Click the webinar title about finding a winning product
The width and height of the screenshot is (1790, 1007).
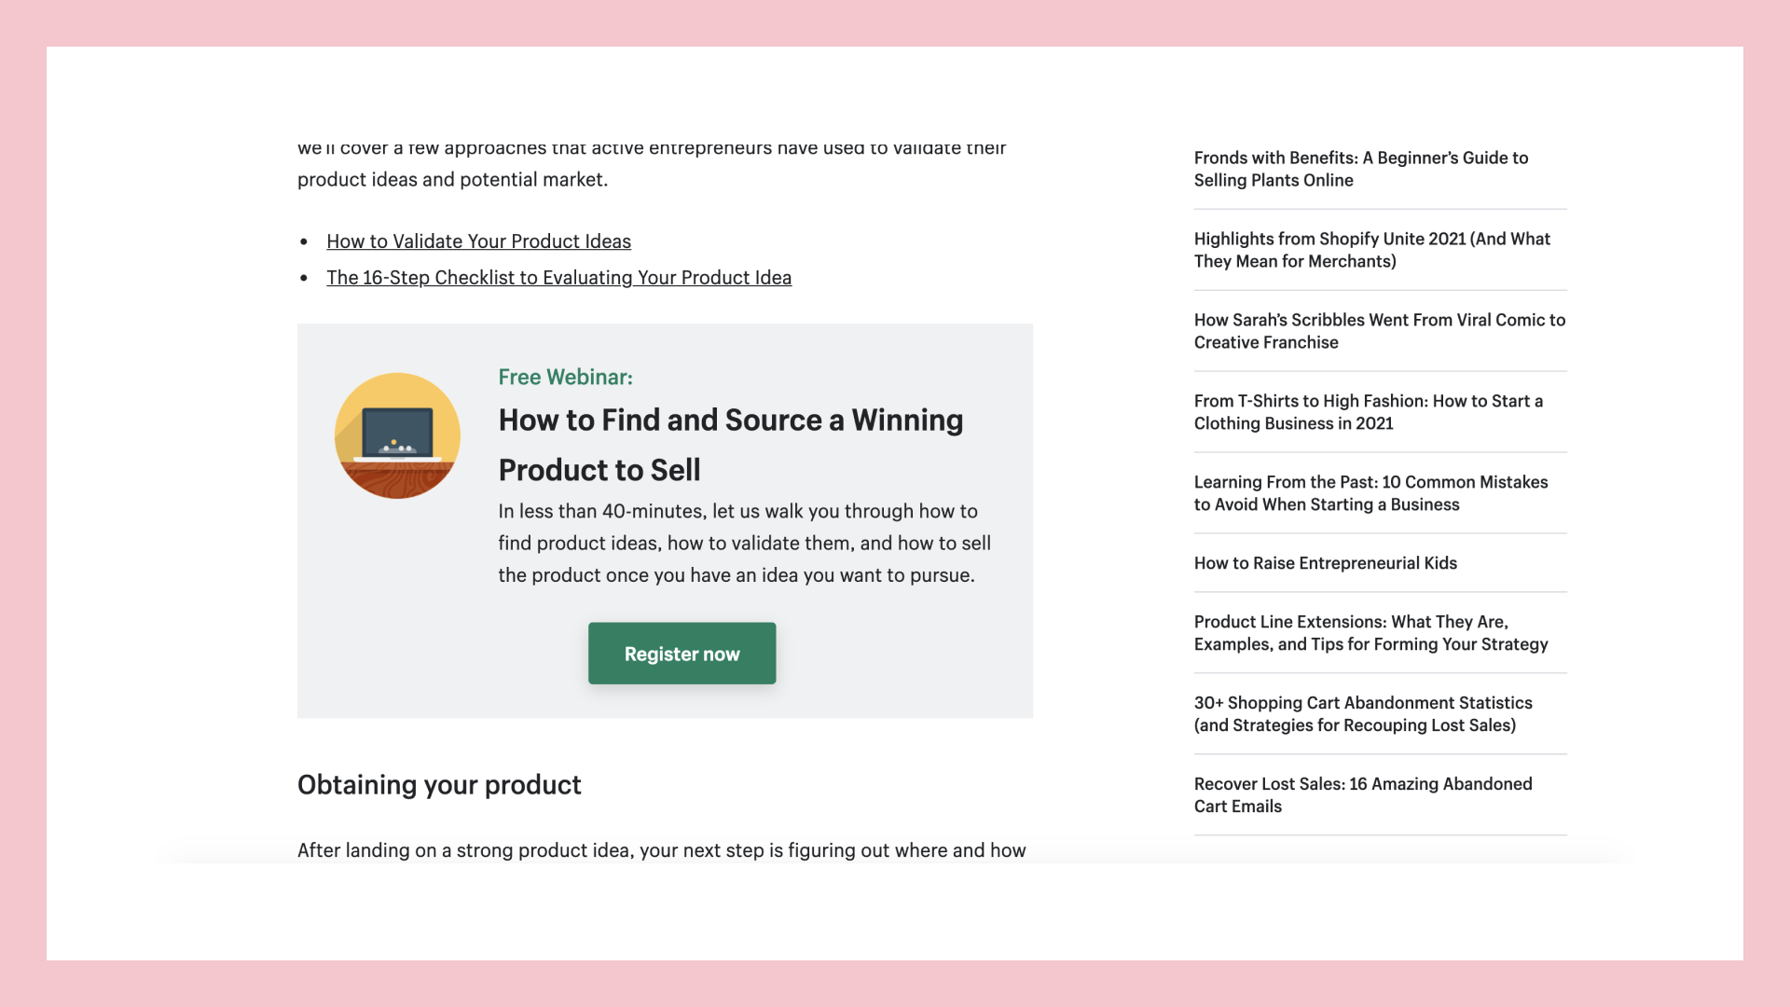point(730,445)
